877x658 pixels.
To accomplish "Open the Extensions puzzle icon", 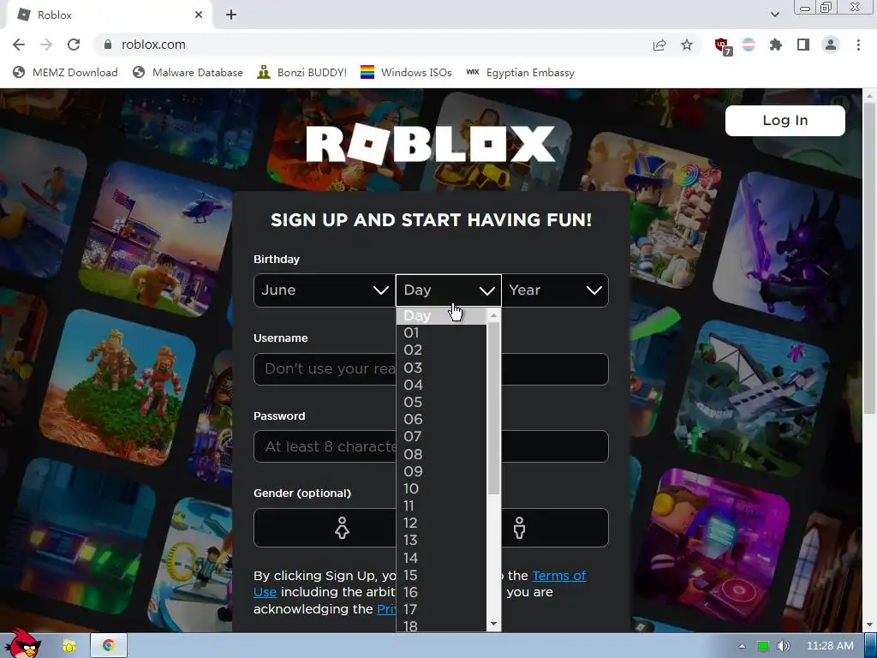I will pos(776,45).
